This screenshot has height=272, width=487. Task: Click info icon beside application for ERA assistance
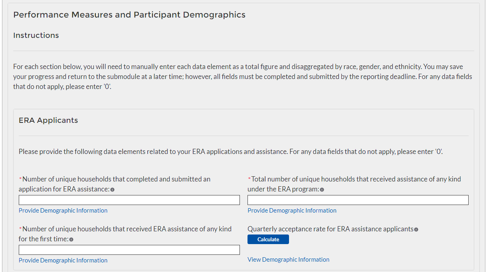[113, 189]
